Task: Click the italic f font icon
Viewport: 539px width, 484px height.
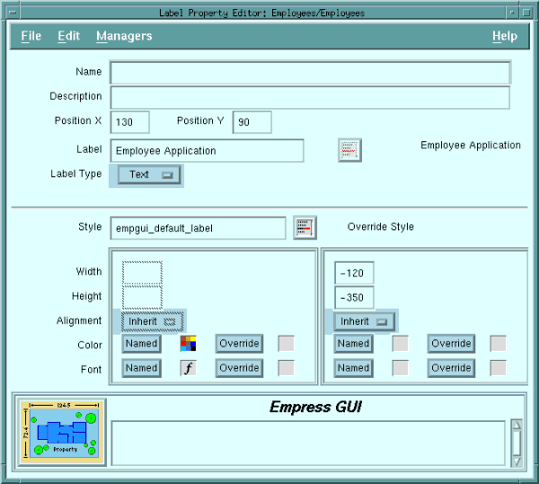Action: pos(188,367)
